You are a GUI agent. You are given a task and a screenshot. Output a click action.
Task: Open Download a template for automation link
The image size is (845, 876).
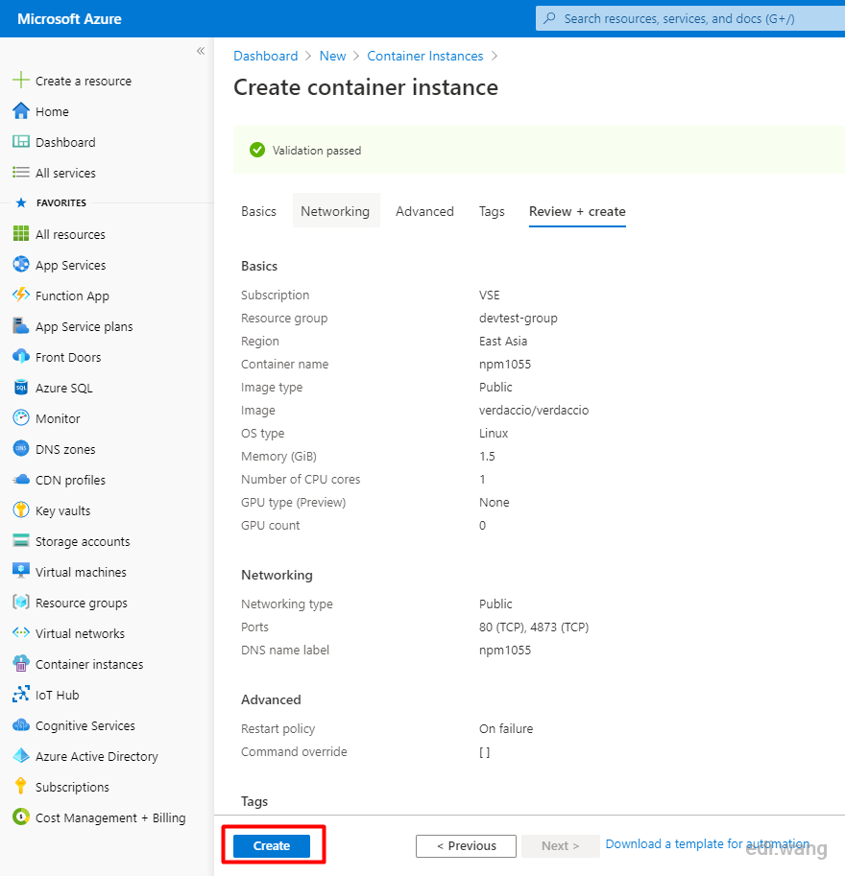click(x=708, y=843)
